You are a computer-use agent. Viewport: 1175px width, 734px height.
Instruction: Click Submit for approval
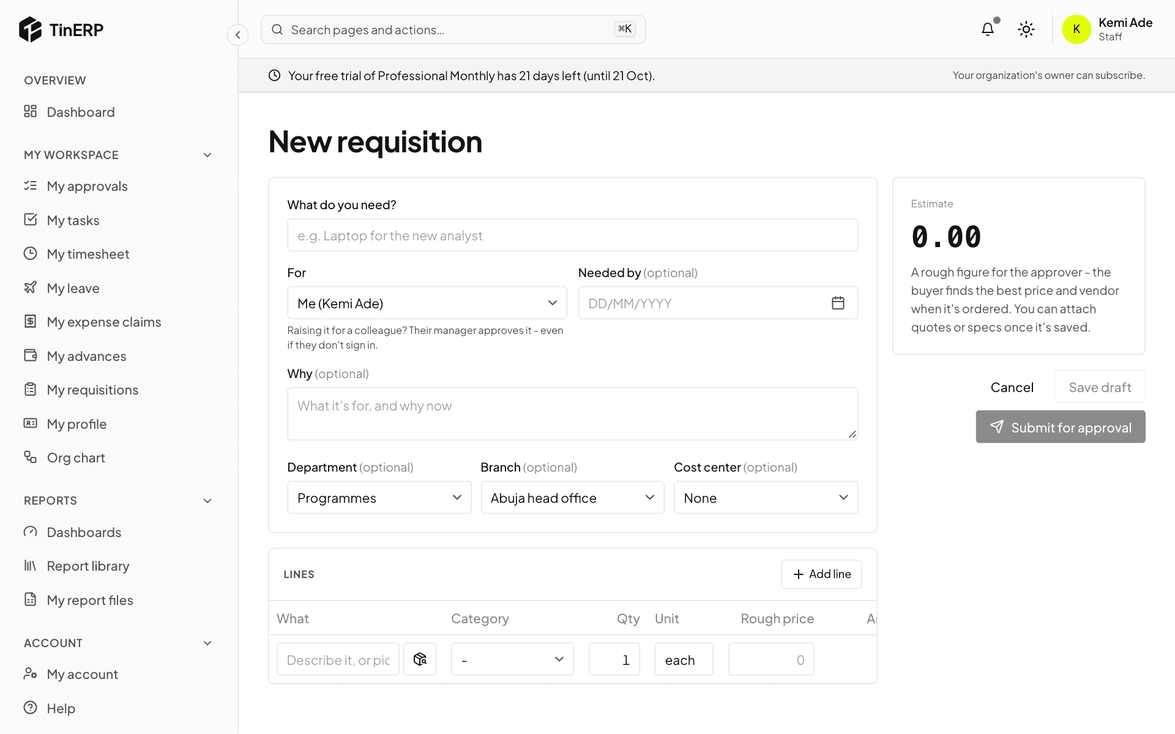[x=1061, y=427]
